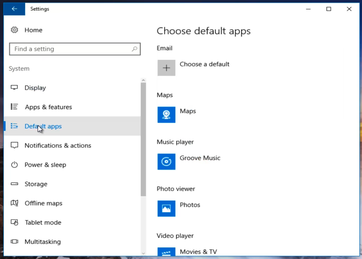The image size is (362, 259).
Task: Open the Home settings page
Action: pos(33,30)
